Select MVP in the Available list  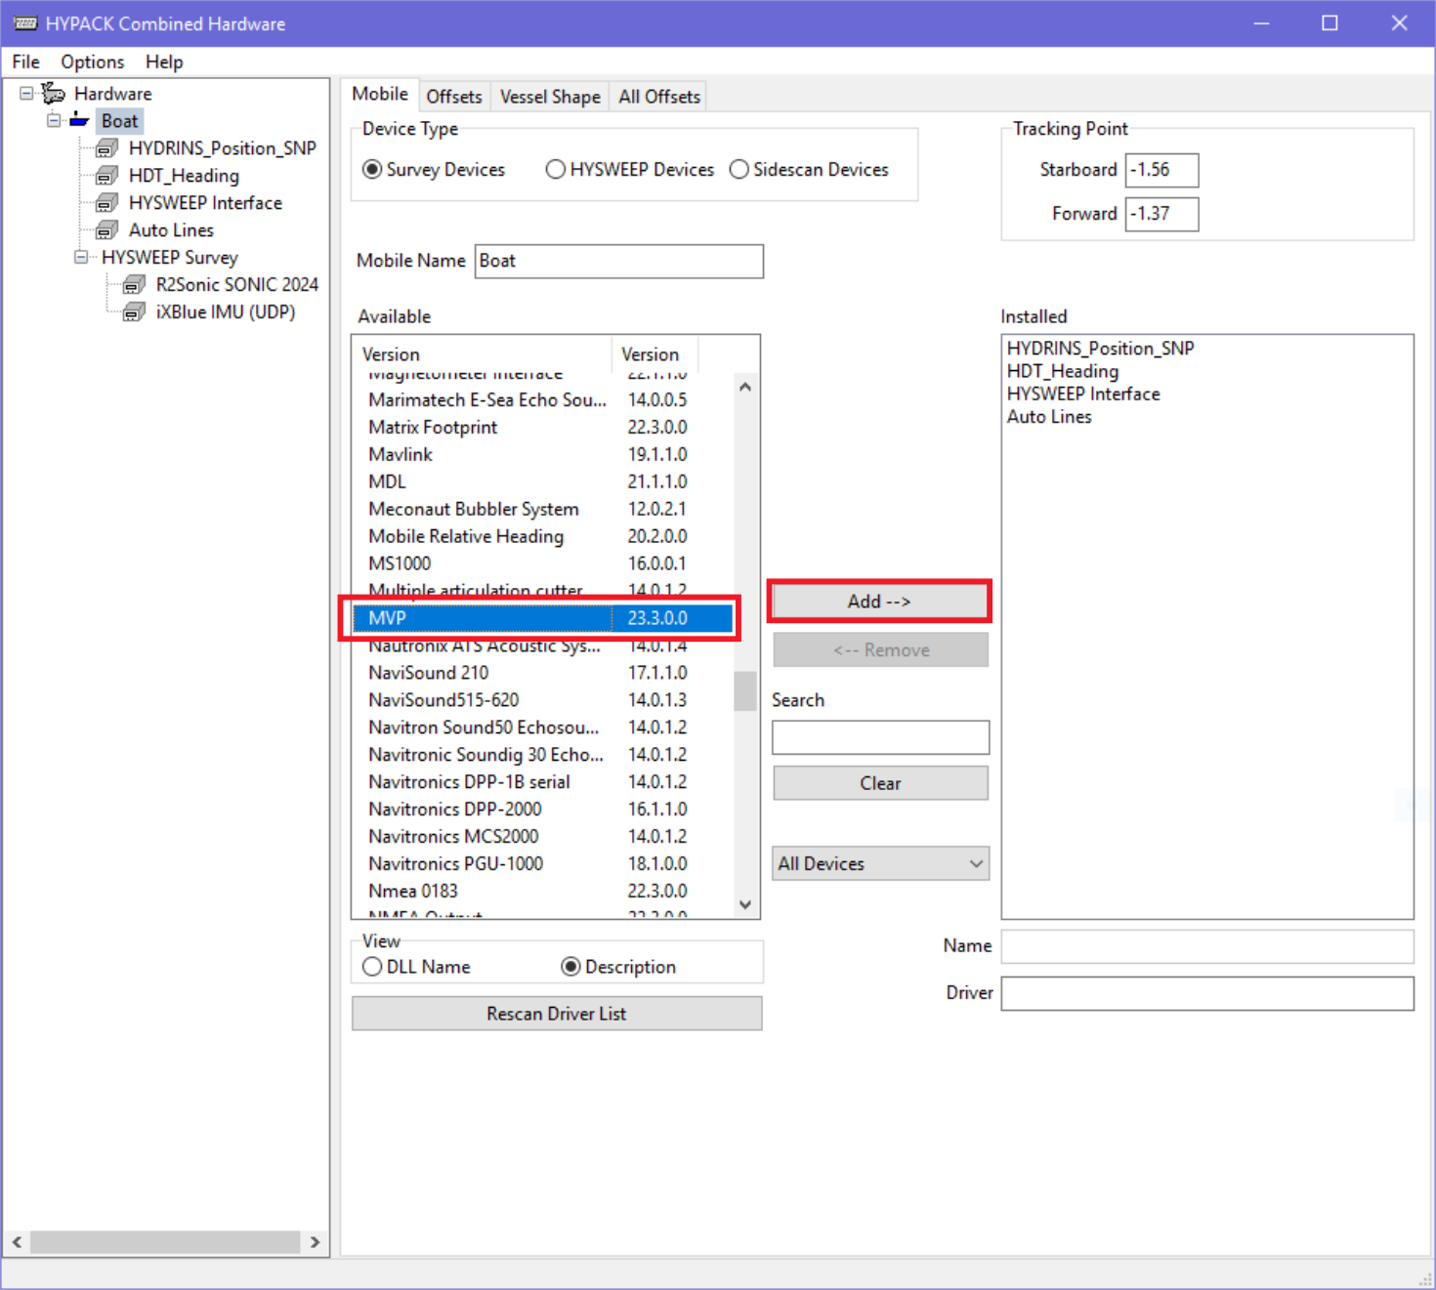[x=543, y=618]
